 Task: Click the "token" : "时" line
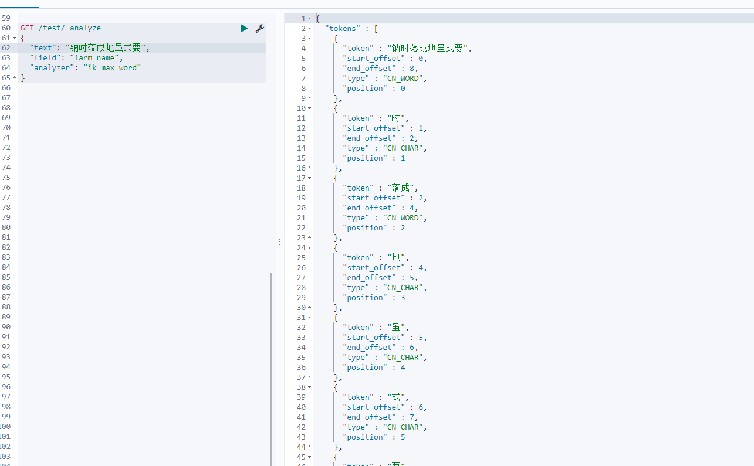376,118
